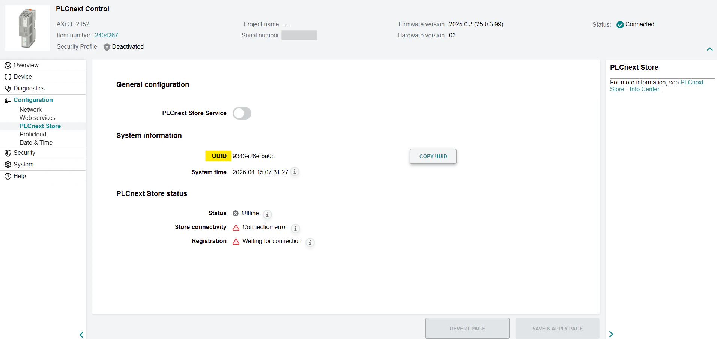Screen dimensions: 717x339
Task: Click the Offline status cross icon
Action: 236,213
